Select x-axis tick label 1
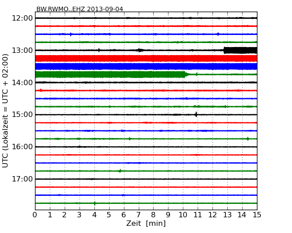 pos(50,215)
